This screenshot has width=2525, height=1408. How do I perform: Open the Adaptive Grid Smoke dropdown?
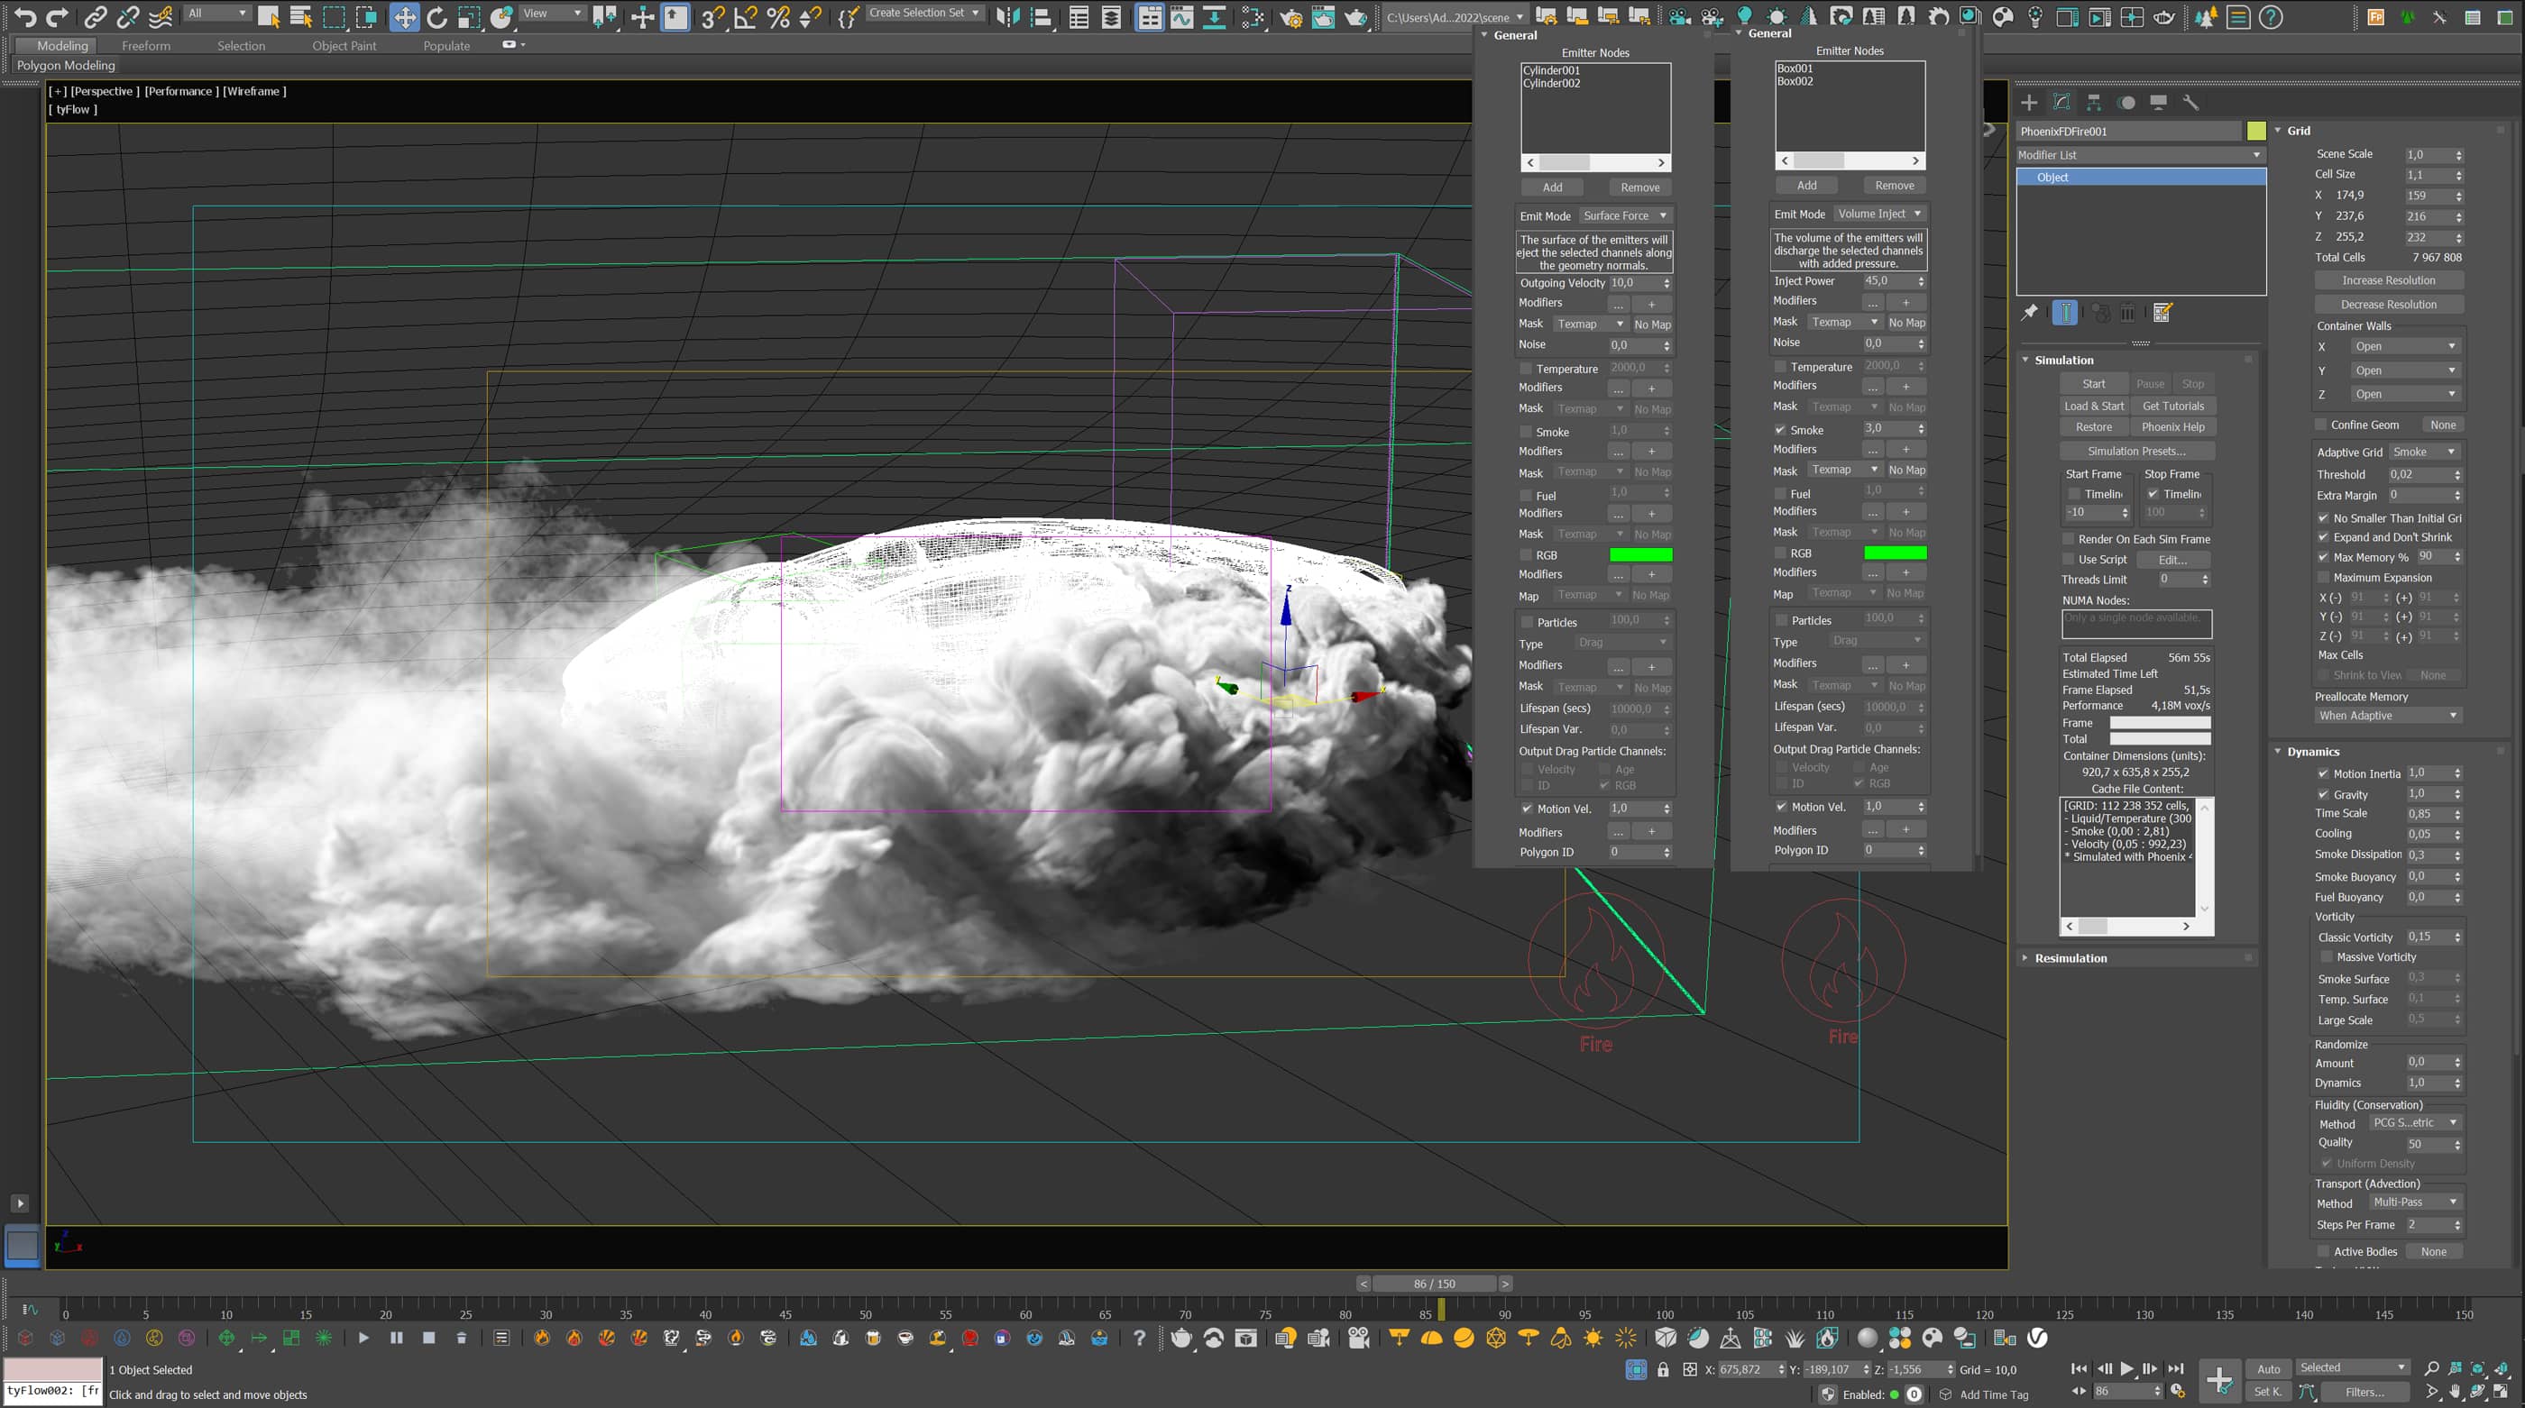coord(2423,452)
